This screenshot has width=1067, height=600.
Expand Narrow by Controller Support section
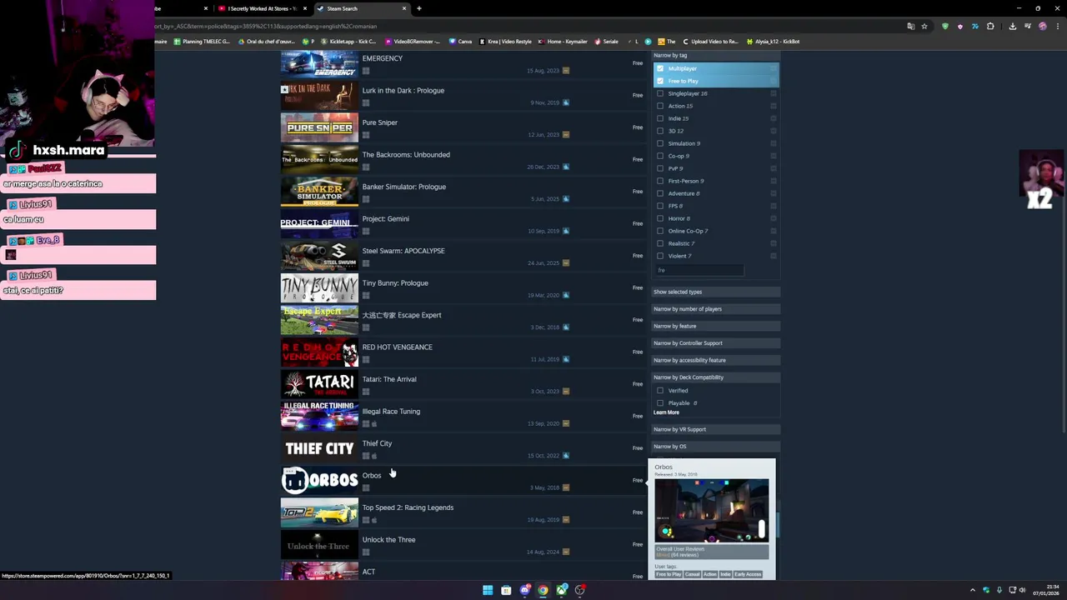coord(715,343)
